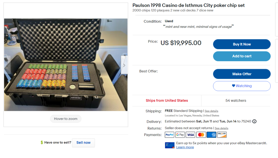Show next product photo with right arrow

[124, 65]
